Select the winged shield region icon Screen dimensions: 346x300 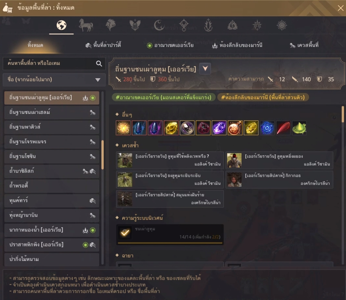coord(135,25)
